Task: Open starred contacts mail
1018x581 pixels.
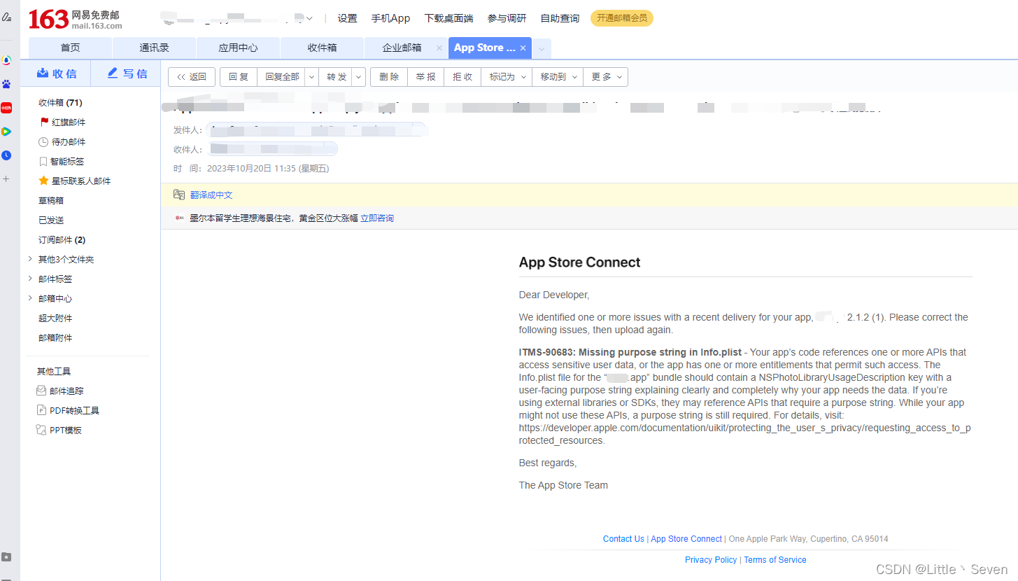Action: [75, 181]
